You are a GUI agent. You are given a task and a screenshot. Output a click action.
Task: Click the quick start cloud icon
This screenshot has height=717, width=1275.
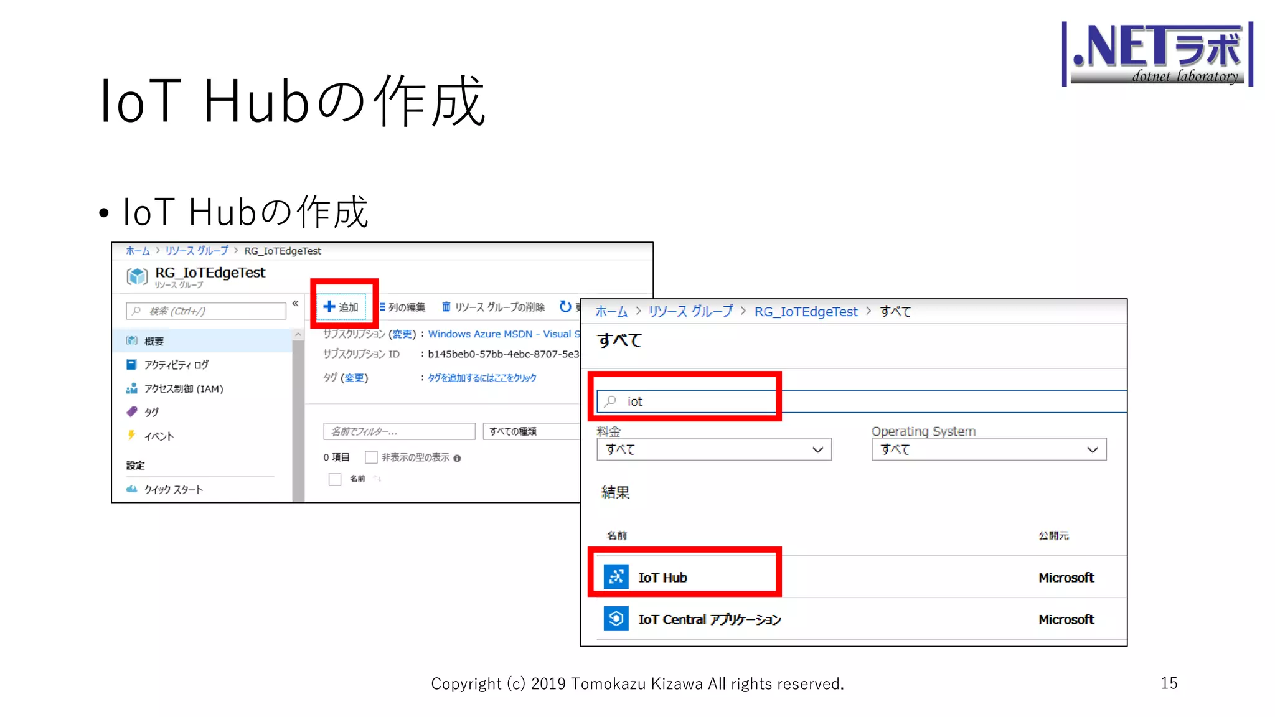coord(131,489)
